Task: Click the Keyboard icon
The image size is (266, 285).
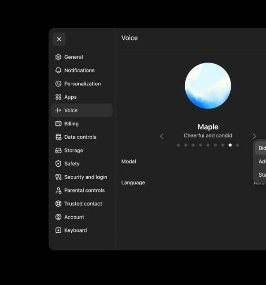Action: [x=58, y=230]
